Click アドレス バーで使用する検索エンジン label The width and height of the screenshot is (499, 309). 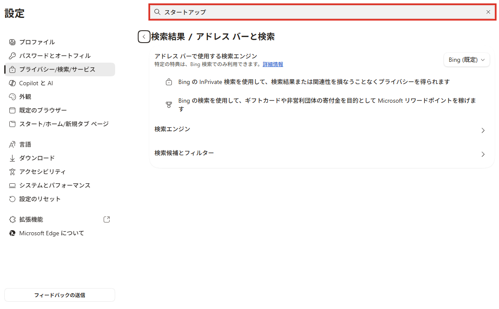[206, 56]
